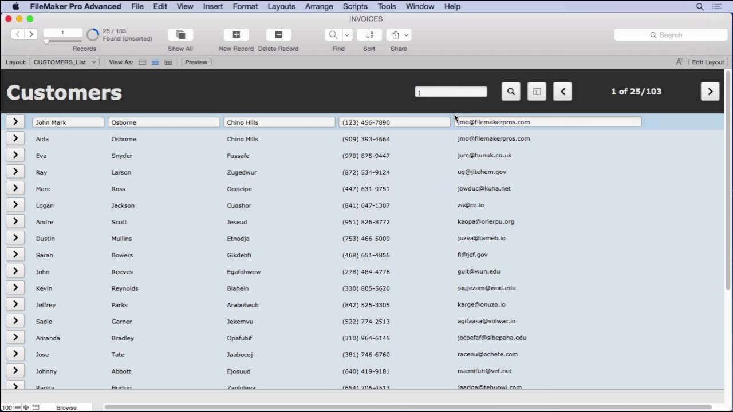Open the Layouts menu
Viewport: 733px width, 412px height.
[281, 6]
